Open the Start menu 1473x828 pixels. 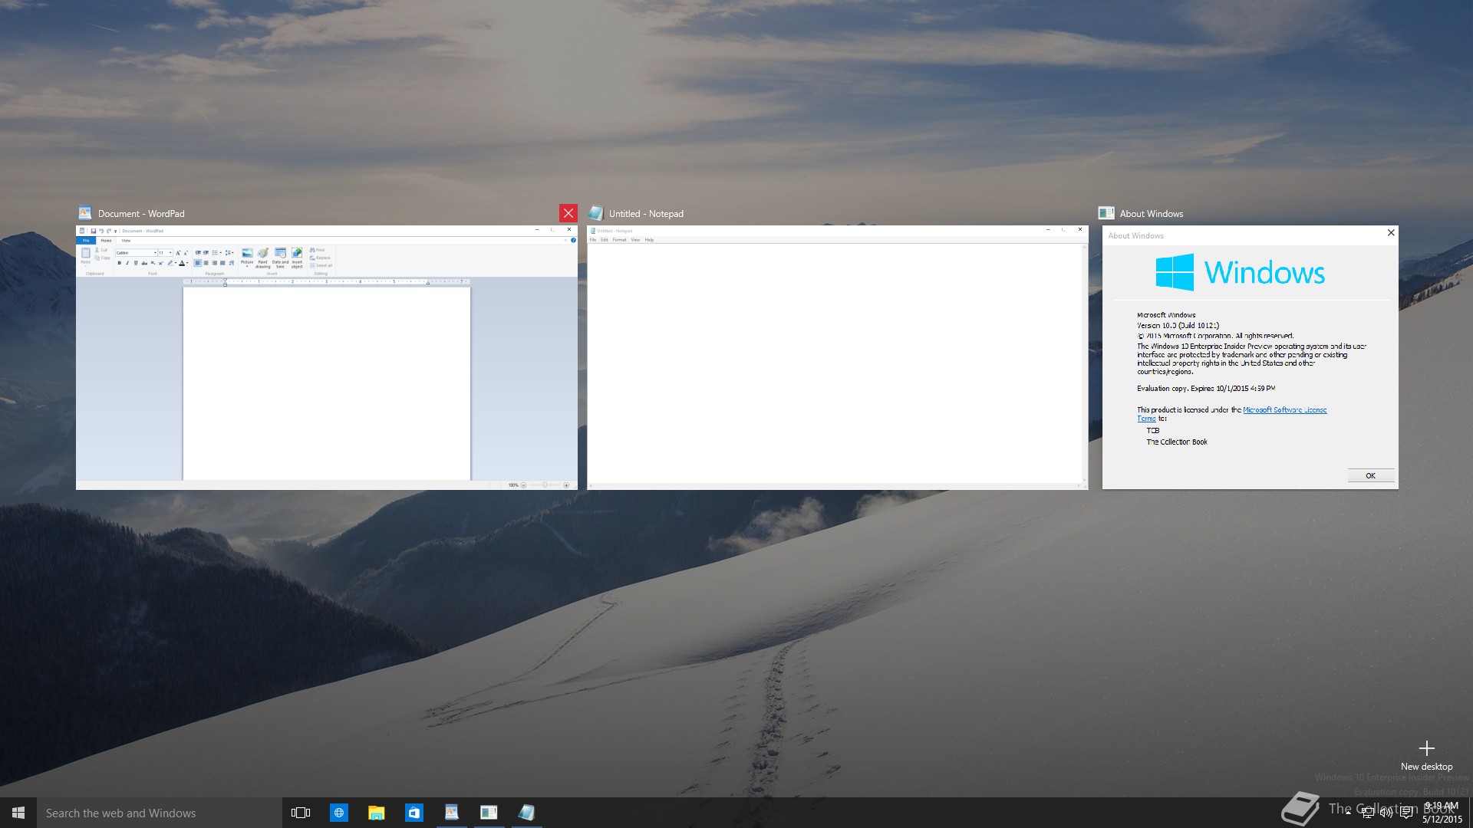18,813
